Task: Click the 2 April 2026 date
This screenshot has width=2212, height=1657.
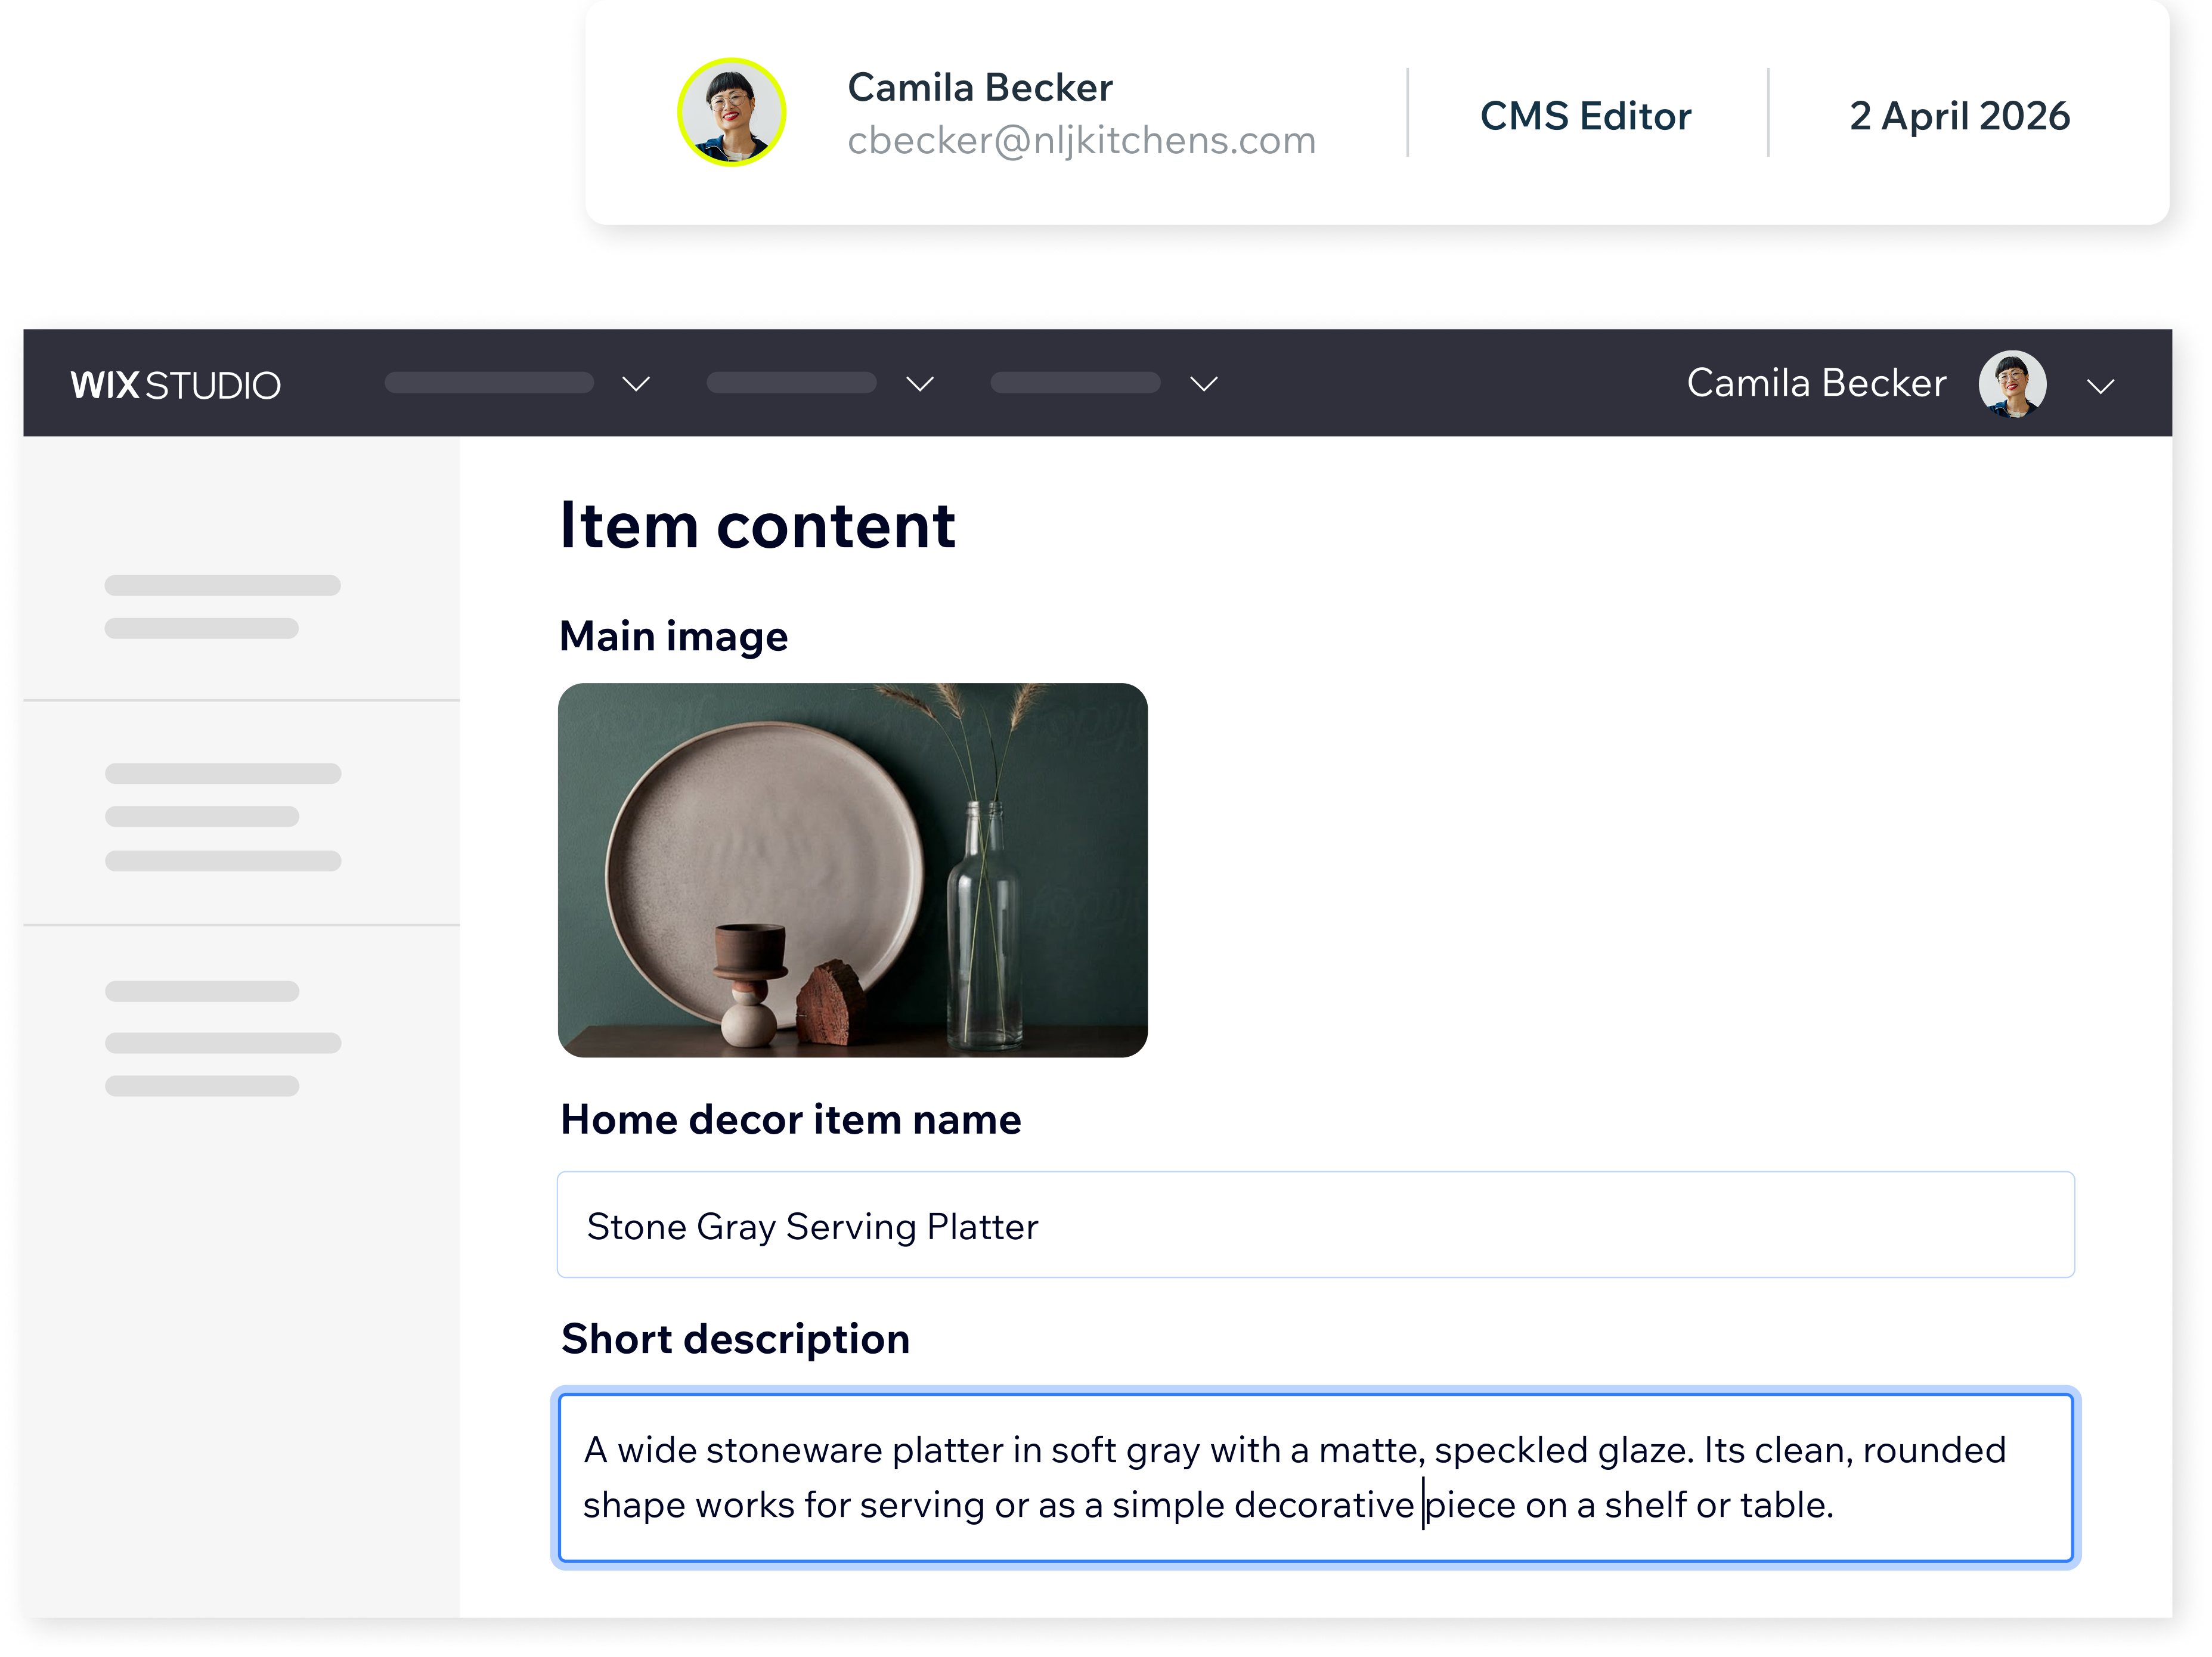Action: [1959, 116]
